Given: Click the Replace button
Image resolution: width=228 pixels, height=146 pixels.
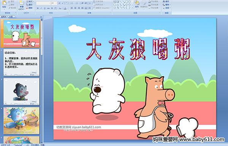Looking at the screenshot, I should tap(166, 5).
